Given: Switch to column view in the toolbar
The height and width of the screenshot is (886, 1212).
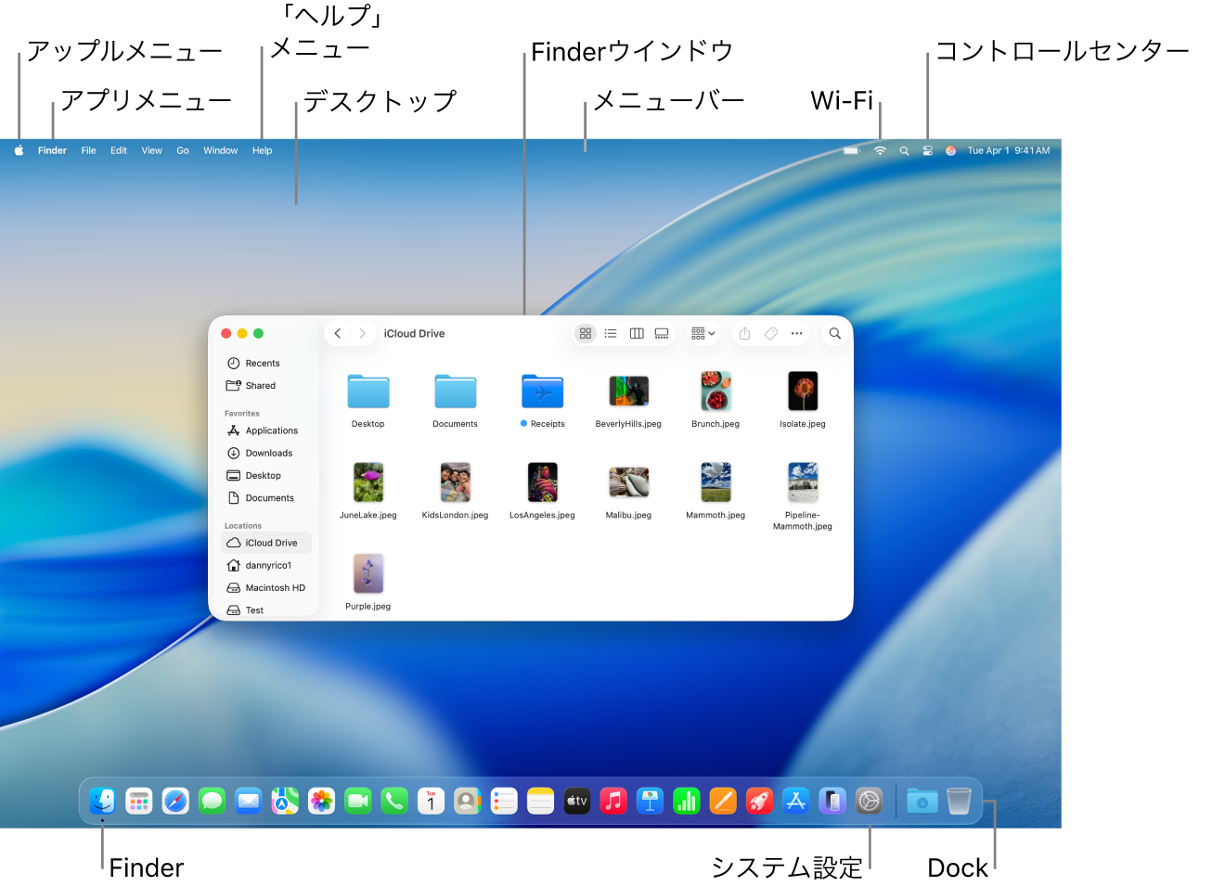Looking at the screenshot, I should point(636,333).
